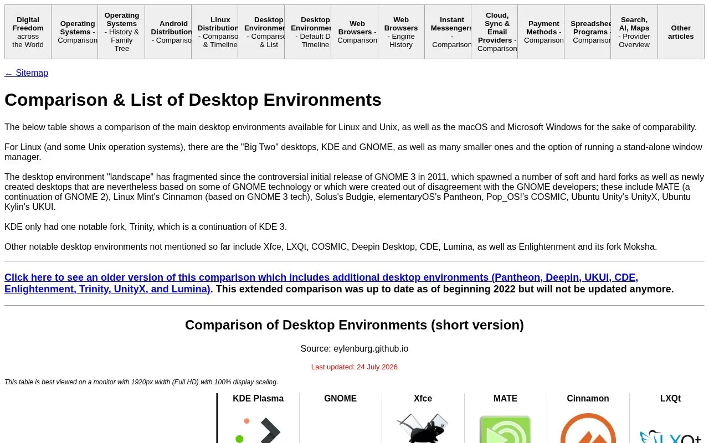Open Operating Systems - Comparison nav item

[75, 32]
